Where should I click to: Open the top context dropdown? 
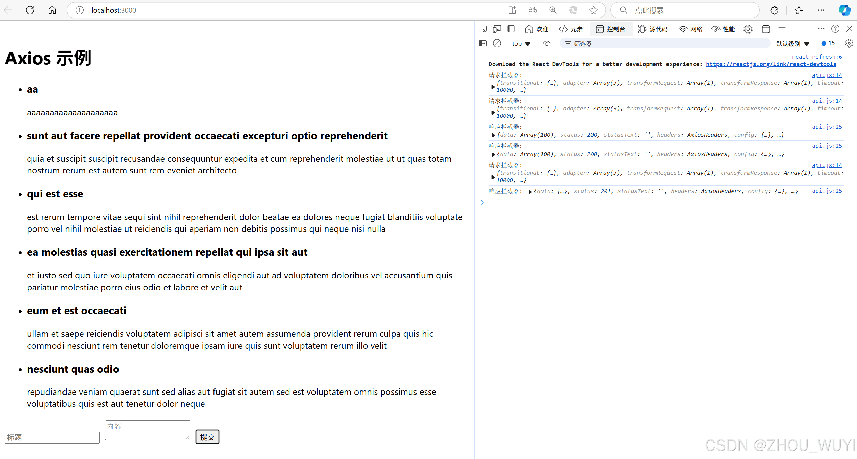(521, 44)
